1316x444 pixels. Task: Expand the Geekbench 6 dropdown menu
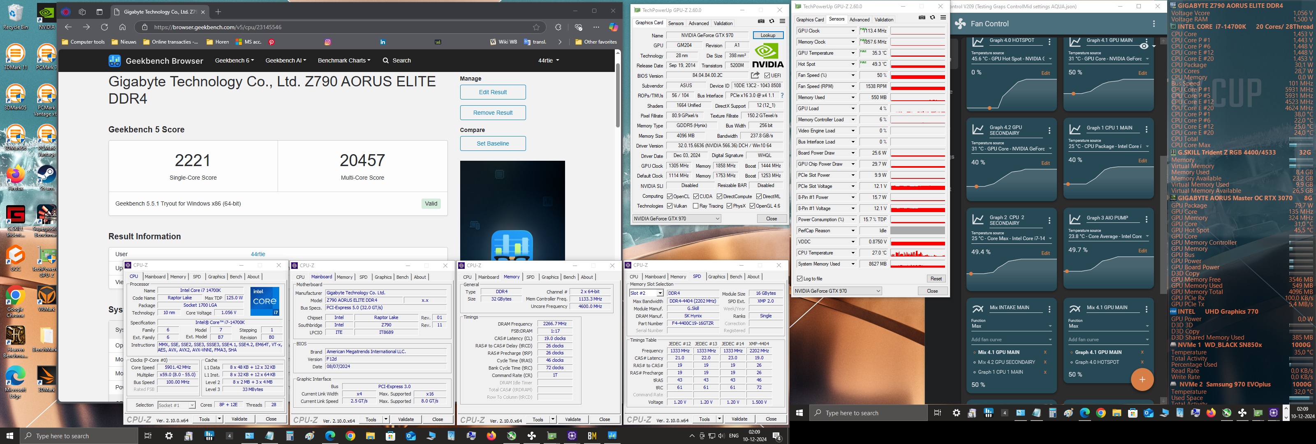point(234,60)
